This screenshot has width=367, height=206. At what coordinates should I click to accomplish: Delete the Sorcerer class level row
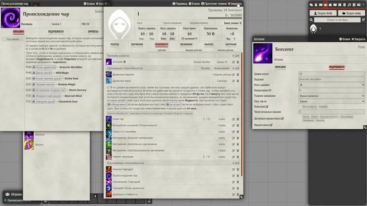pos(238,62)
